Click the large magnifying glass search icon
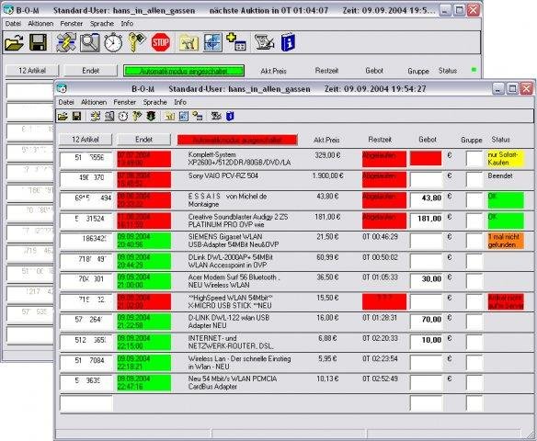537x441 pixels. coord(90,42)
